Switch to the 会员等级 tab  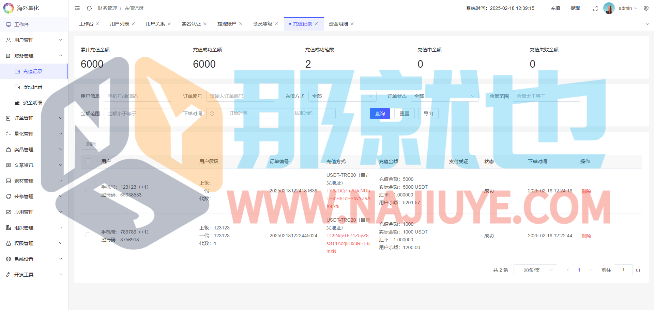coord(262,24)
